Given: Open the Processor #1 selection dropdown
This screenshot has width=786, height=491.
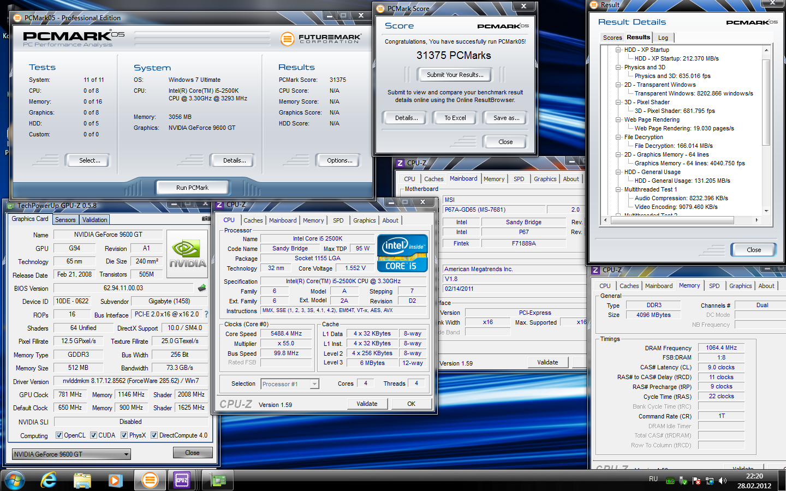Looking at the screenshot, I should click(x=290, y=384).
